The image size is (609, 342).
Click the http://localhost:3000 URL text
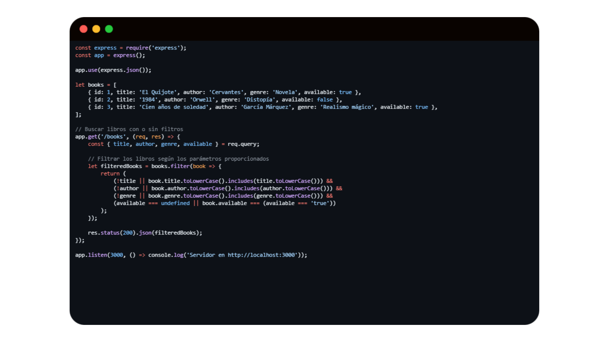261,255
